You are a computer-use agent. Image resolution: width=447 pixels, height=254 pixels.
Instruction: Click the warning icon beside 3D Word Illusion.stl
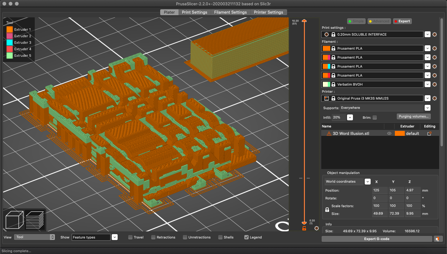point(329,133)
